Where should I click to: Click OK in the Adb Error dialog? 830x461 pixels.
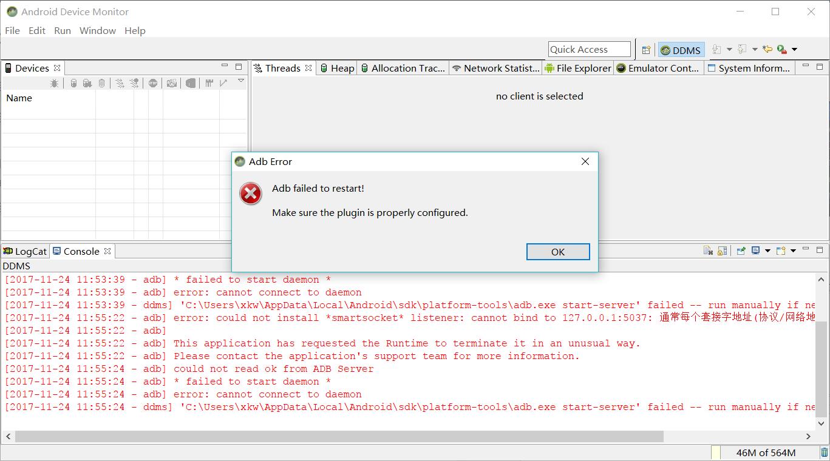click(x=558, y=252)
